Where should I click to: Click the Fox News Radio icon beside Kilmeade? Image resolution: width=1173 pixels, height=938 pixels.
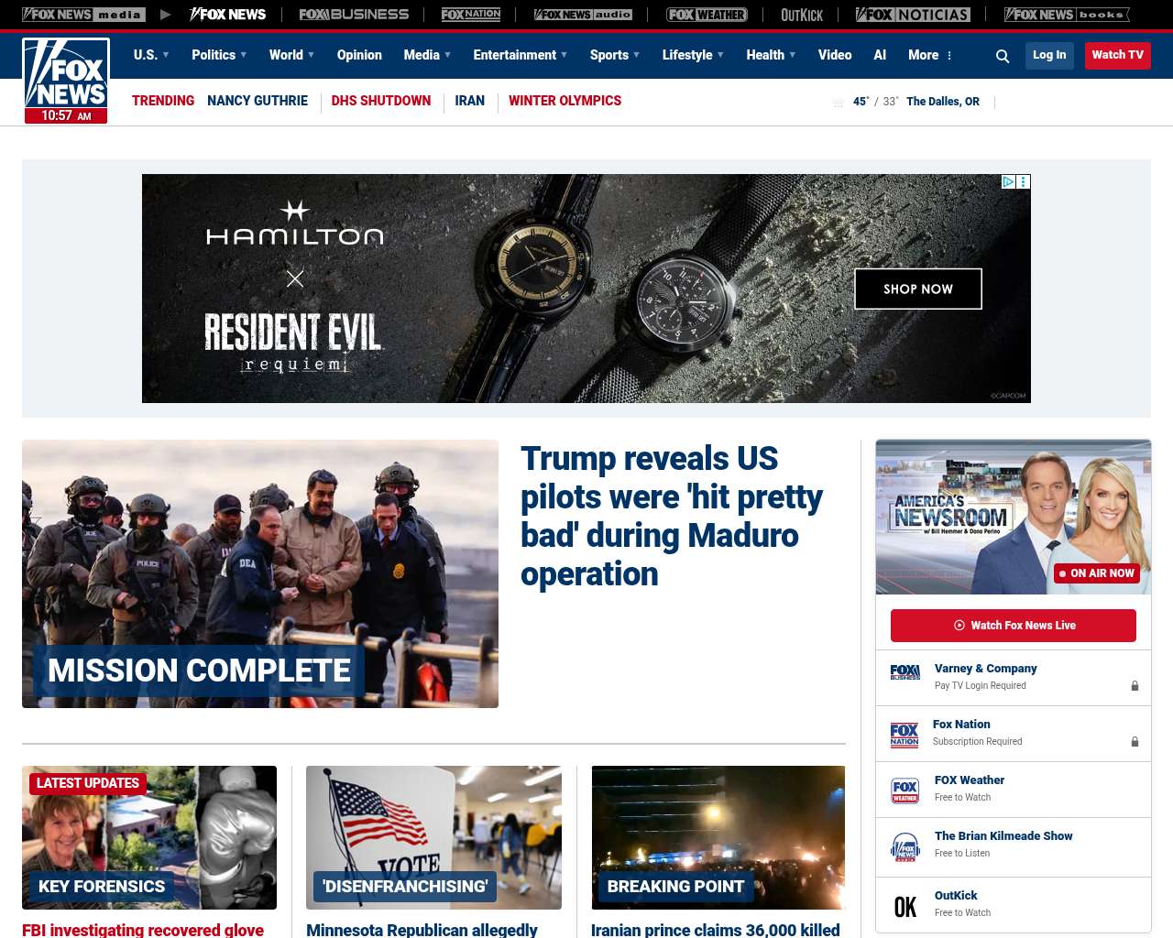[x=904, y=847]
